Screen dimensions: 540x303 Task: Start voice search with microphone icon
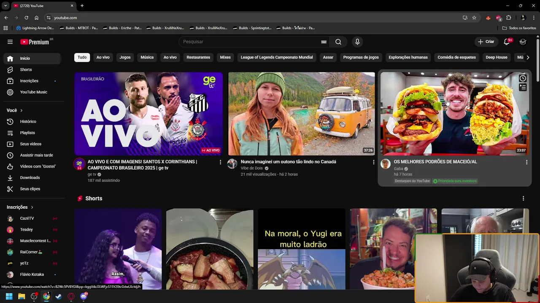tap(357, 42)
